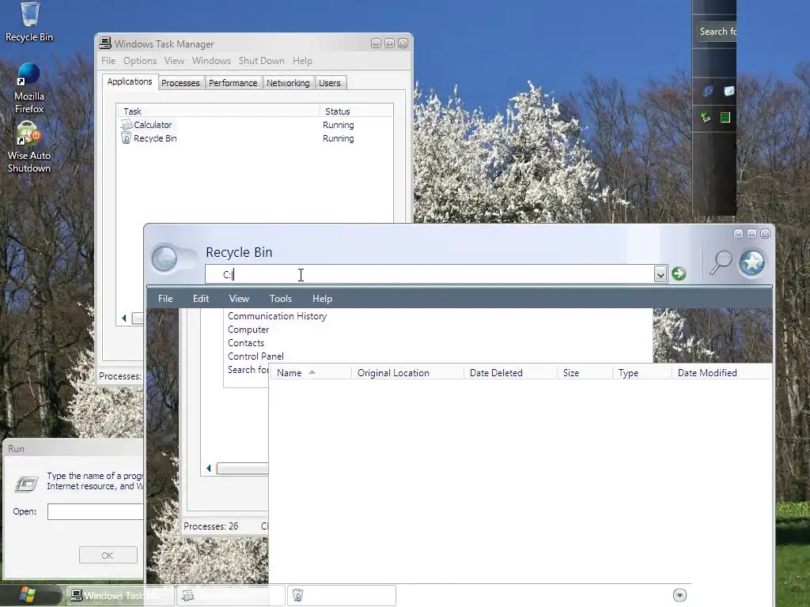Screen dimensions: 810x607
Task: Click the Type column header
Action: pyautogui.click(x=642, y=373)
